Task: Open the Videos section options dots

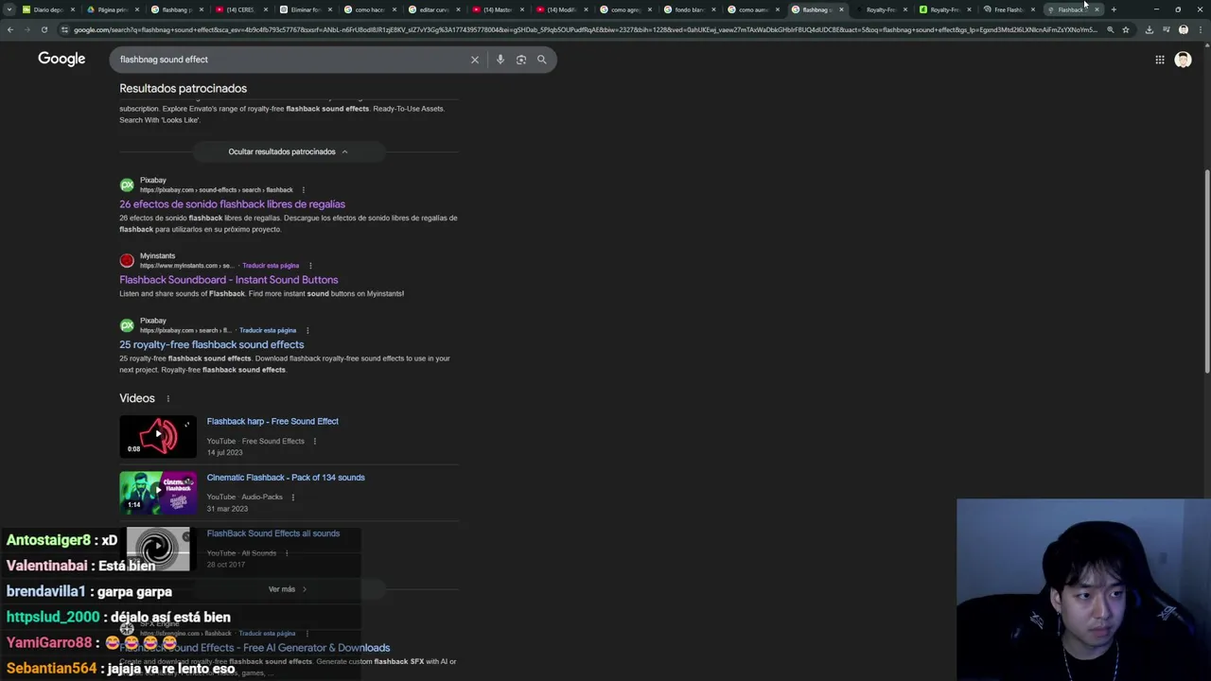Action: pyautogui.click(x=168, y=399)
